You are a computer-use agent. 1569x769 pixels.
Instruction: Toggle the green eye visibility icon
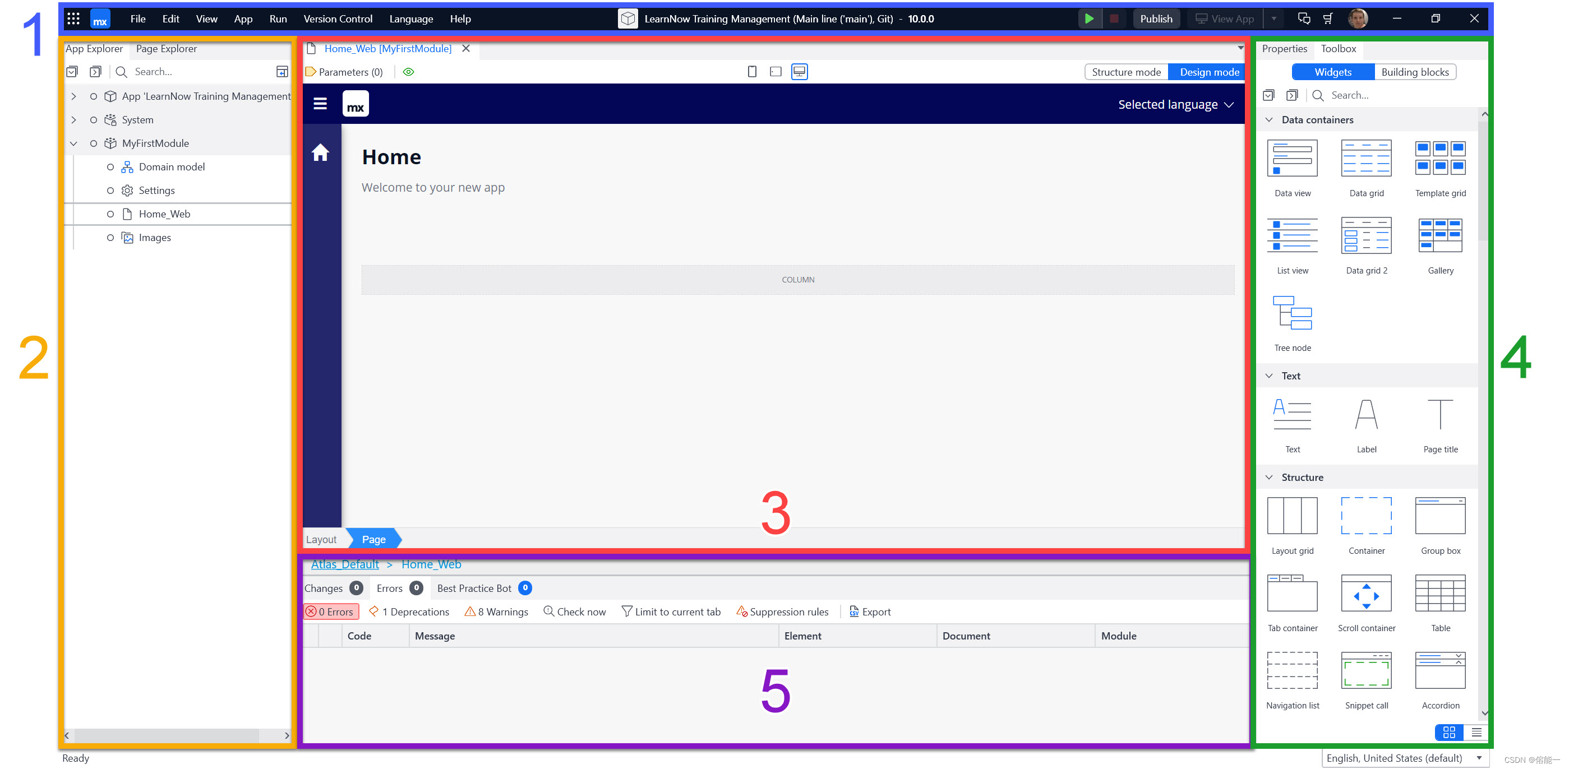point(409,72)
